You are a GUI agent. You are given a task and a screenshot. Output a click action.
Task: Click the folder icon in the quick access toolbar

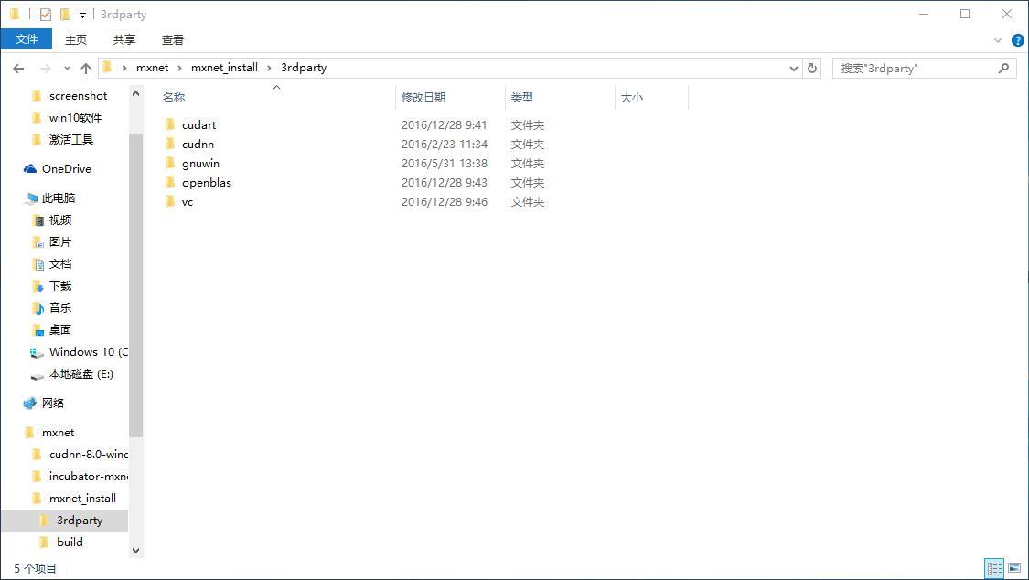(x=64, y=14)
